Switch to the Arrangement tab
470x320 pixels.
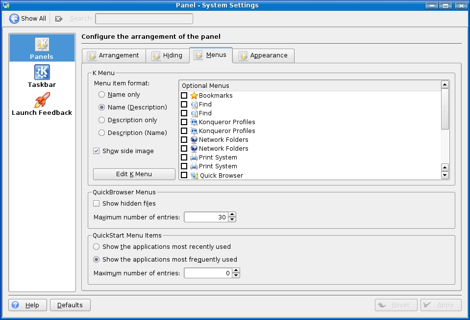[114, 55]
